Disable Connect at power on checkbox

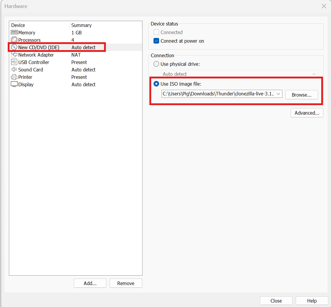tap(156, 41)
